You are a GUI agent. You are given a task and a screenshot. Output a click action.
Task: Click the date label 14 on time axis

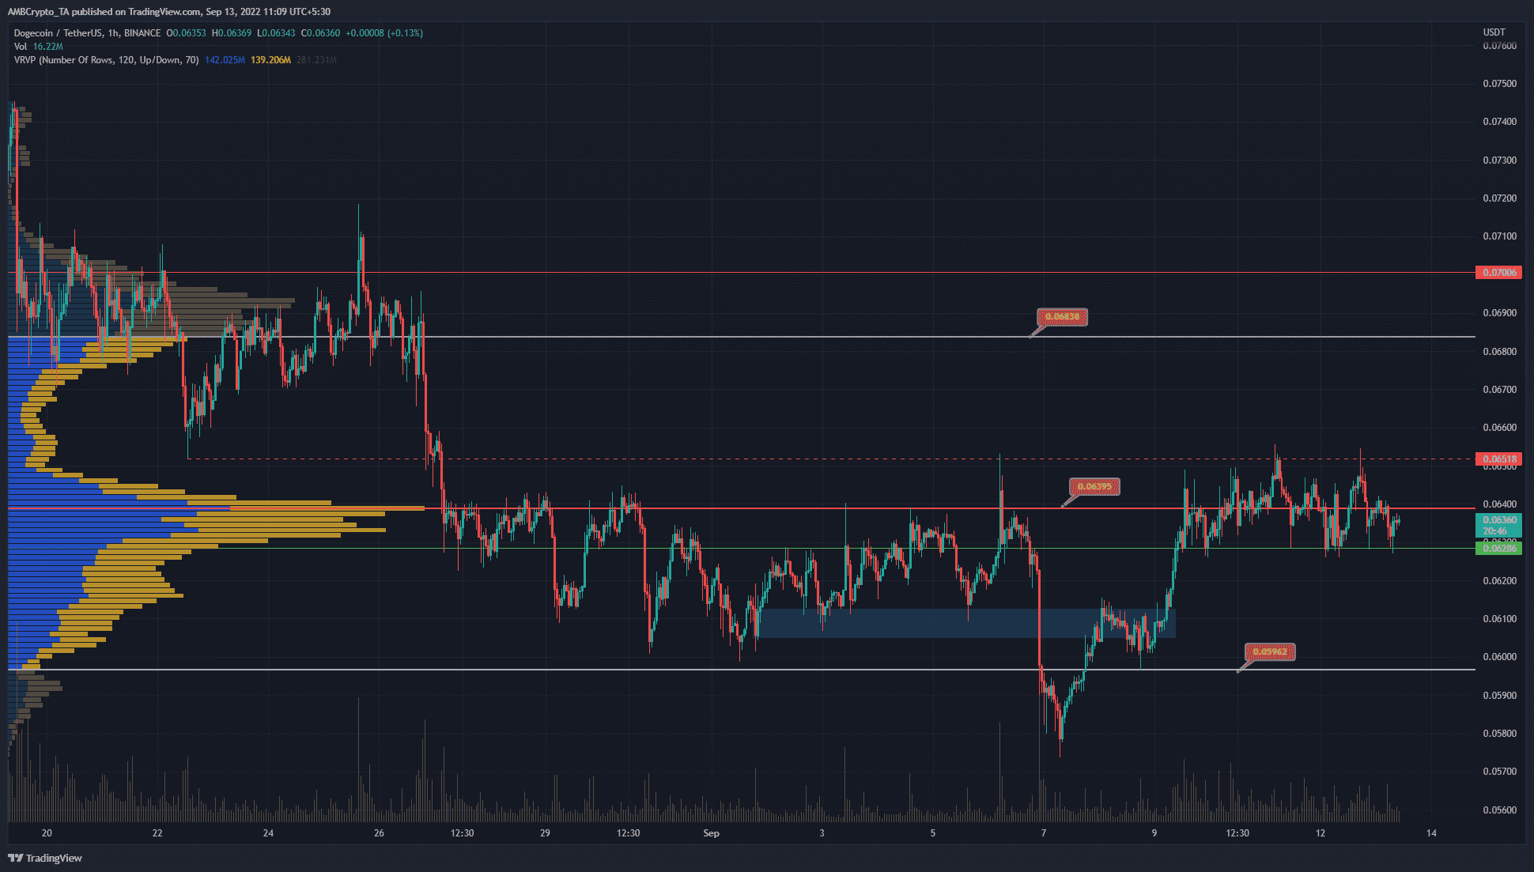[1431, 833]
